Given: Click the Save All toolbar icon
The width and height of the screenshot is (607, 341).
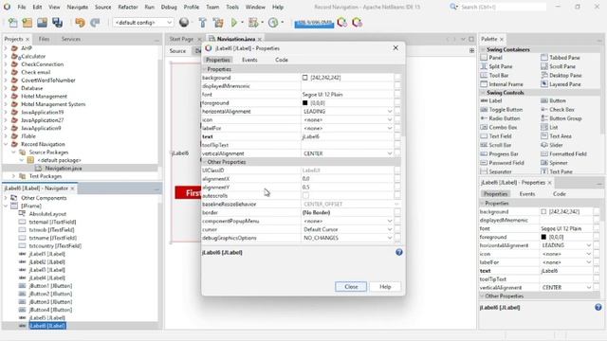Looking at the screenshot, I should 57,23.
